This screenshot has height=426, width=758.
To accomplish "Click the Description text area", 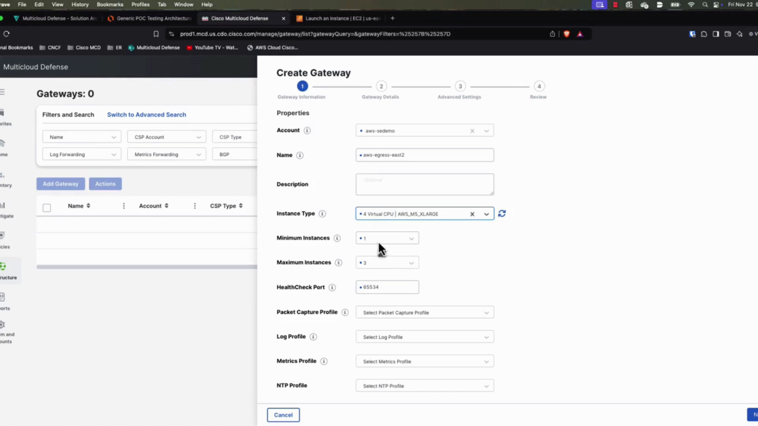I will 425,184.
